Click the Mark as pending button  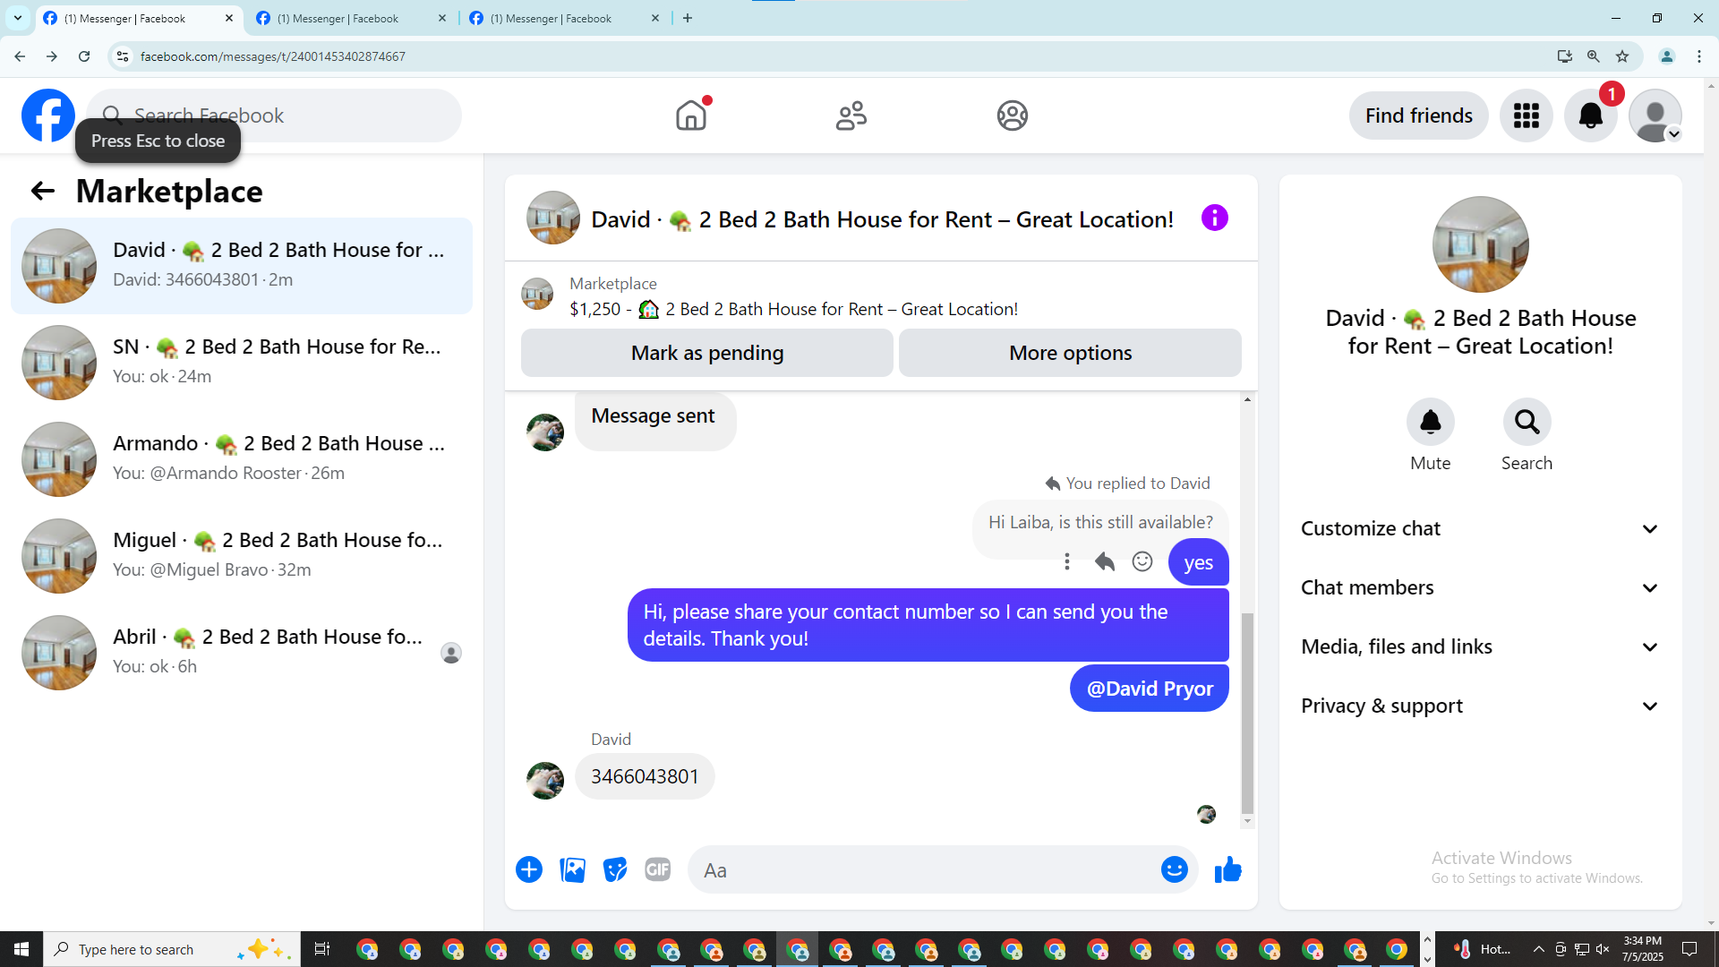pyautogui.click(x=706, y=353)
